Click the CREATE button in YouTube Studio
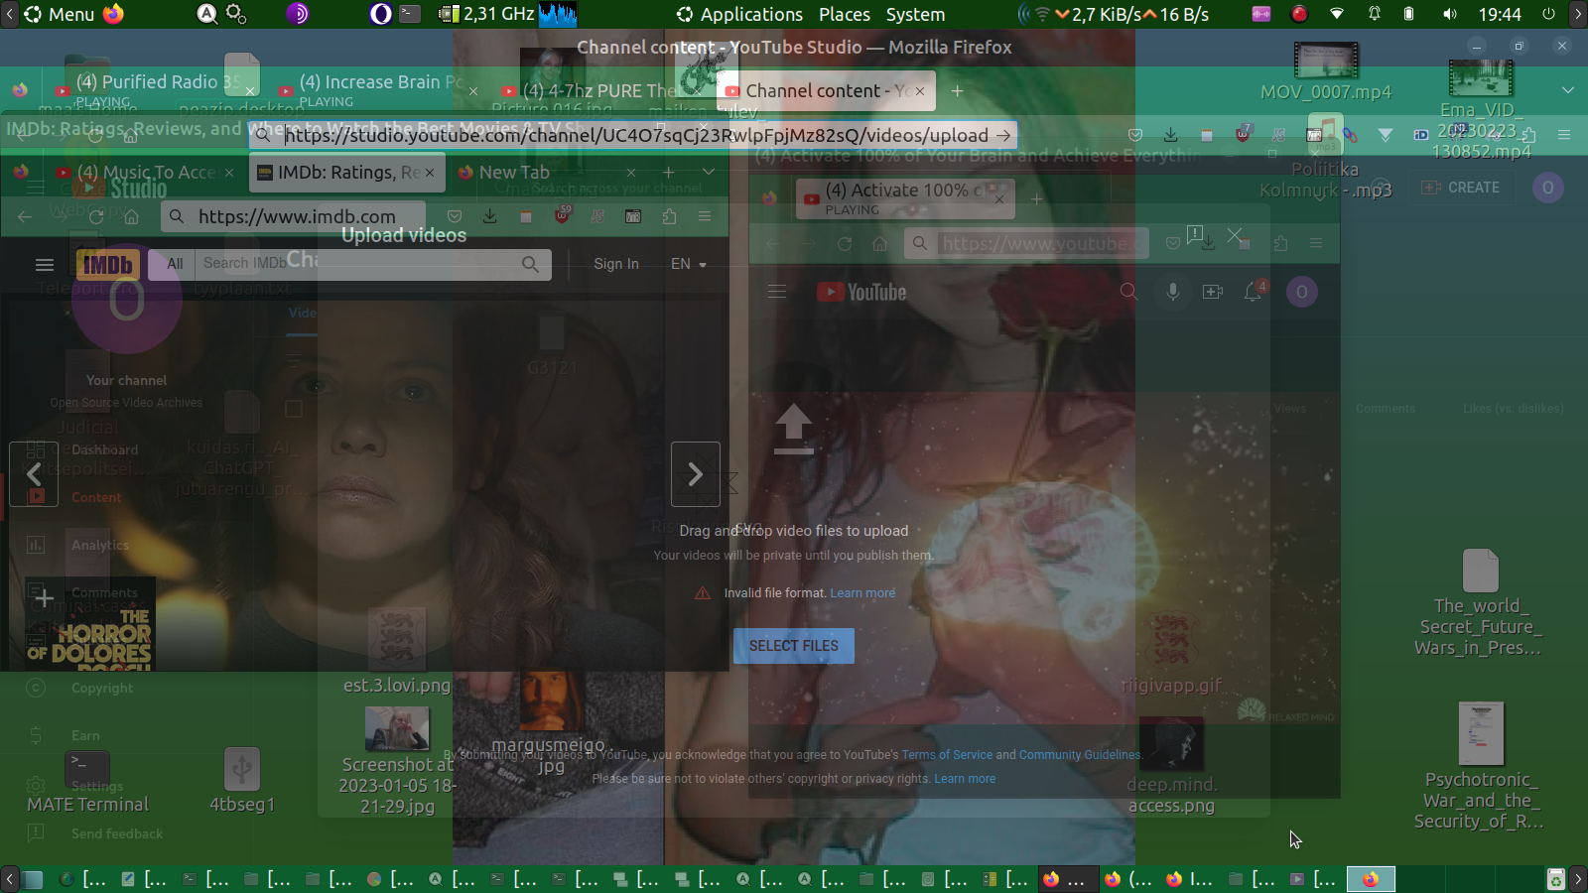The width and height of the screenshot is (1588, 893). coord(1460,188)
